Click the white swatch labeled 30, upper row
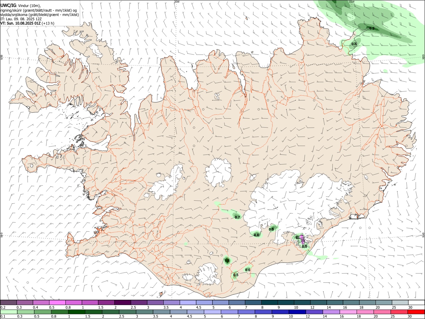Screen dimensions: 425x319 click(416, 302)
